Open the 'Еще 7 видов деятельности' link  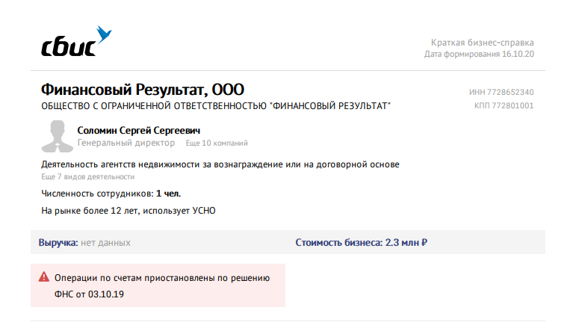click(x=88, y=176)
